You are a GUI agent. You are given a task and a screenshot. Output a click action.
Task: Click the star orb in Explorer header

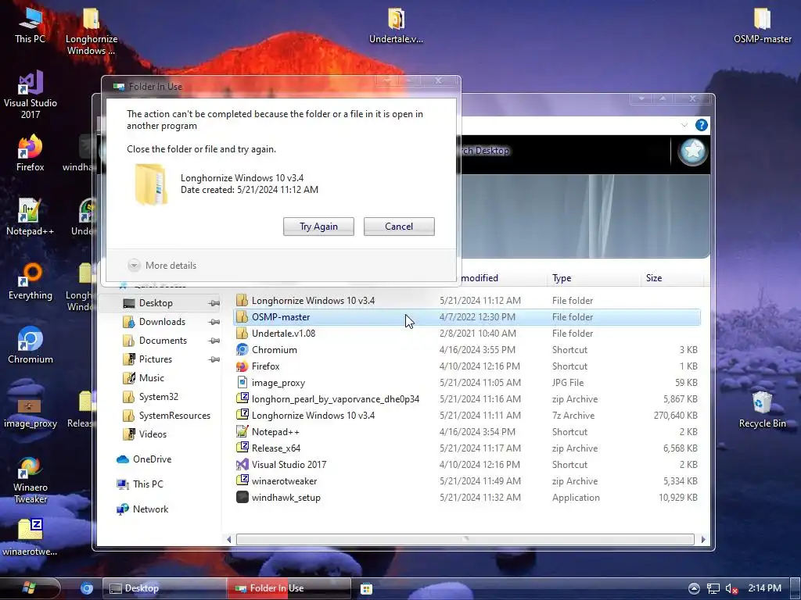(x=693, y=151)
